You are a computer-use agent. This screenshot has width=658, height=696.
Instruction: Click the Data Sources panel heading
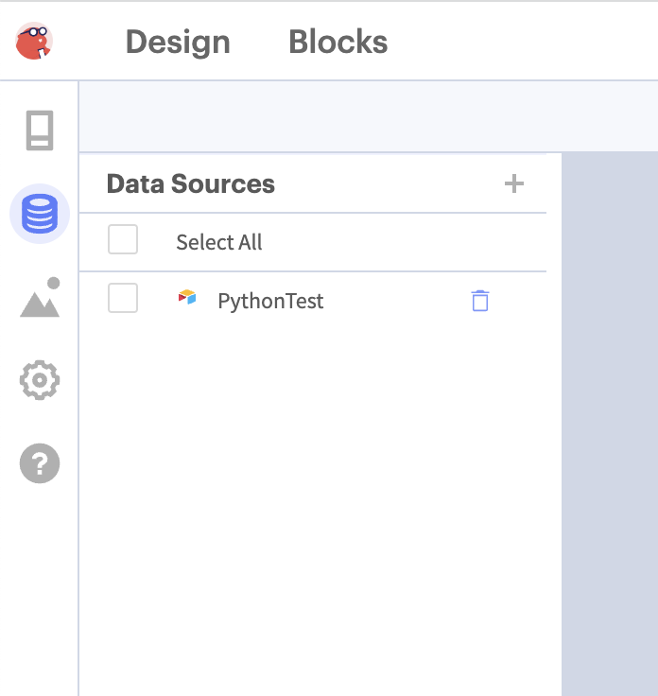tap(190, 183)
